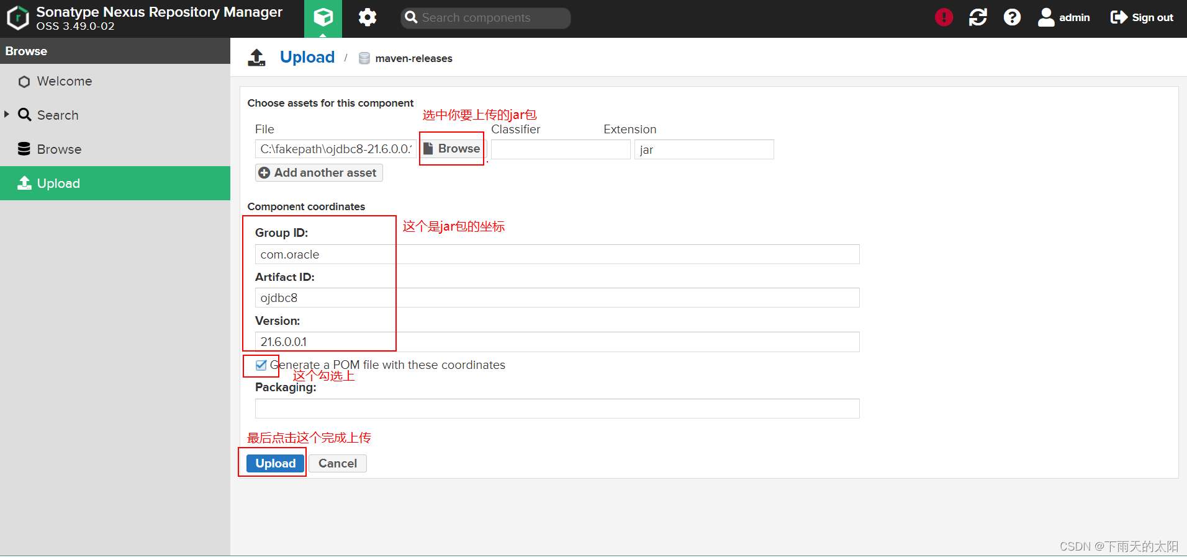Click the Sonatype Nexus Repository Manager title
This screenshot has height=558, width=1187.
tap(160, 12)
